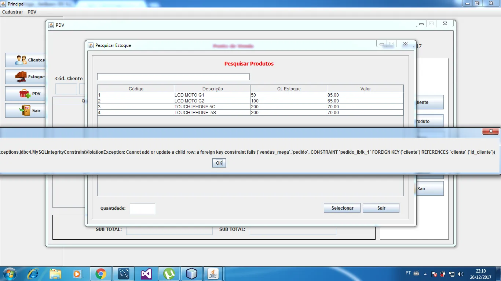Close the error message dialog
Viewport: 501px width, 281px height.
490,131
